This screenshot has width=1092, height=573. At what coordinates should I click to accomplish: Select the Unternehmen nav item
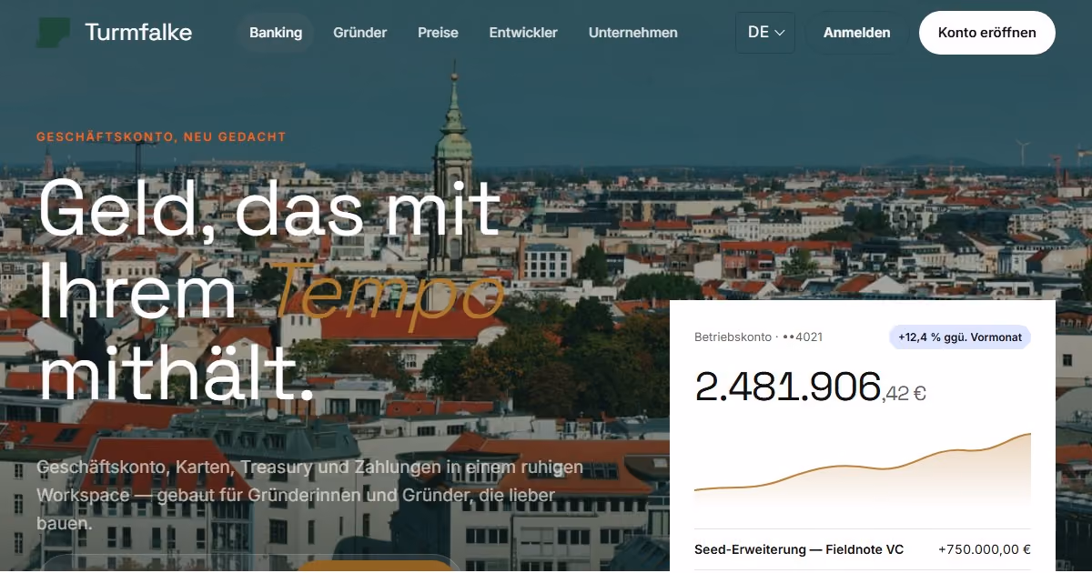[x=633, y=33]
